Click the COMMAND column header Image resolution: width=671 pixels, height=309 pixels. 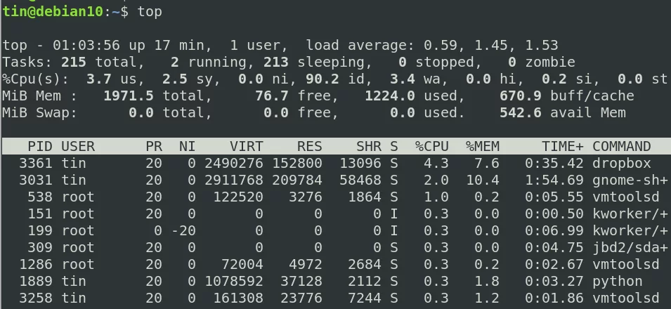tap(621, 146)
